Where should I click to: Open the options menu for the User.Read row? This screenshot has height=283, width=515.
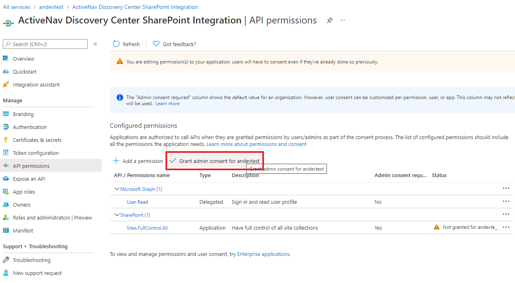point(506,201)
